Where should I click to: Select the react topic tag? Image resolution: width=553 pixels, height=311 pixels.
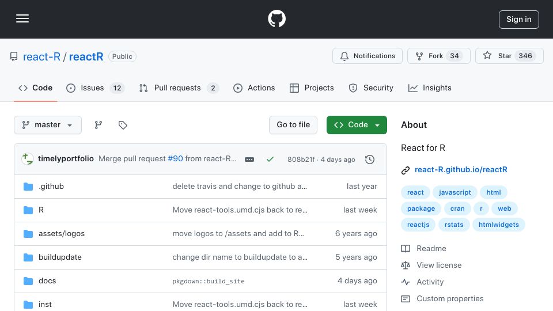click(x=415, y=192)
